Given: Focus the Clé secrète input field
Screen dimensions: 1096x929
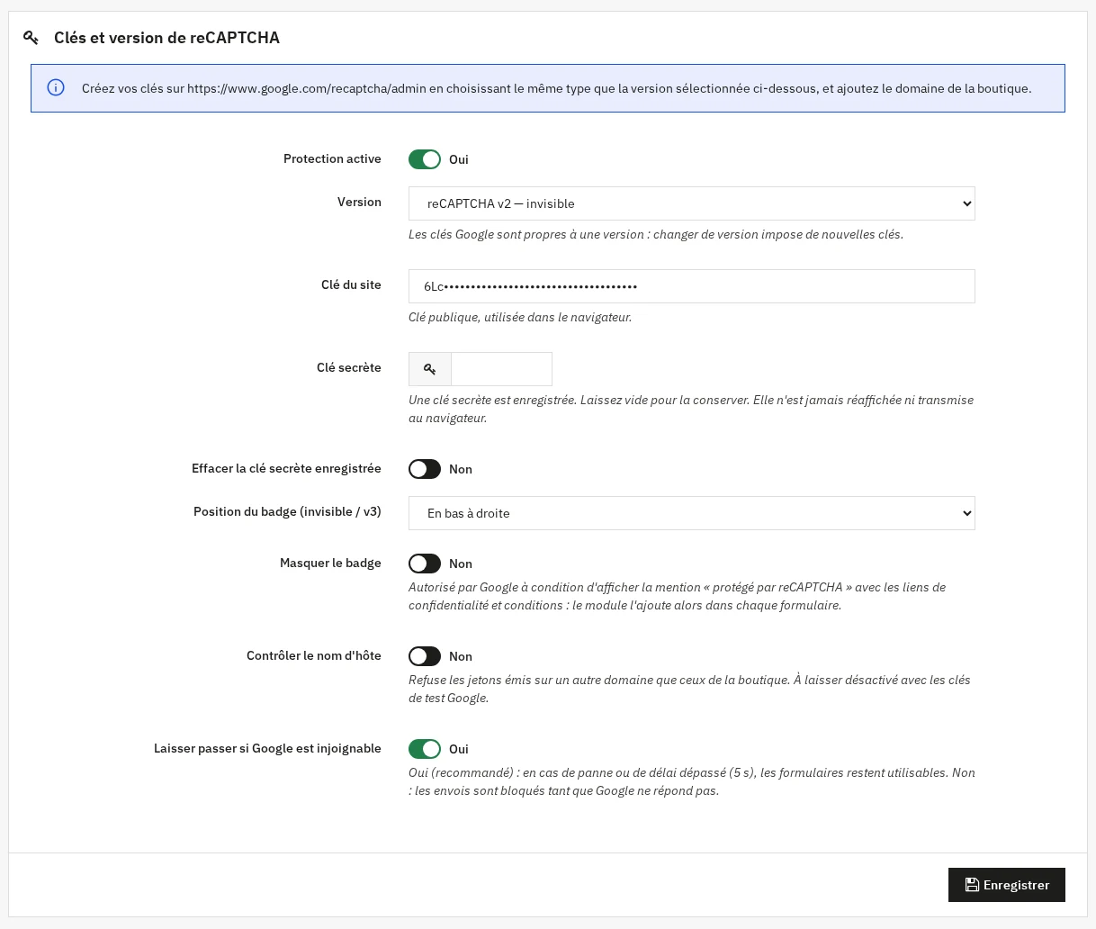Looking at the screenshot, I should (x=501, y=369).
